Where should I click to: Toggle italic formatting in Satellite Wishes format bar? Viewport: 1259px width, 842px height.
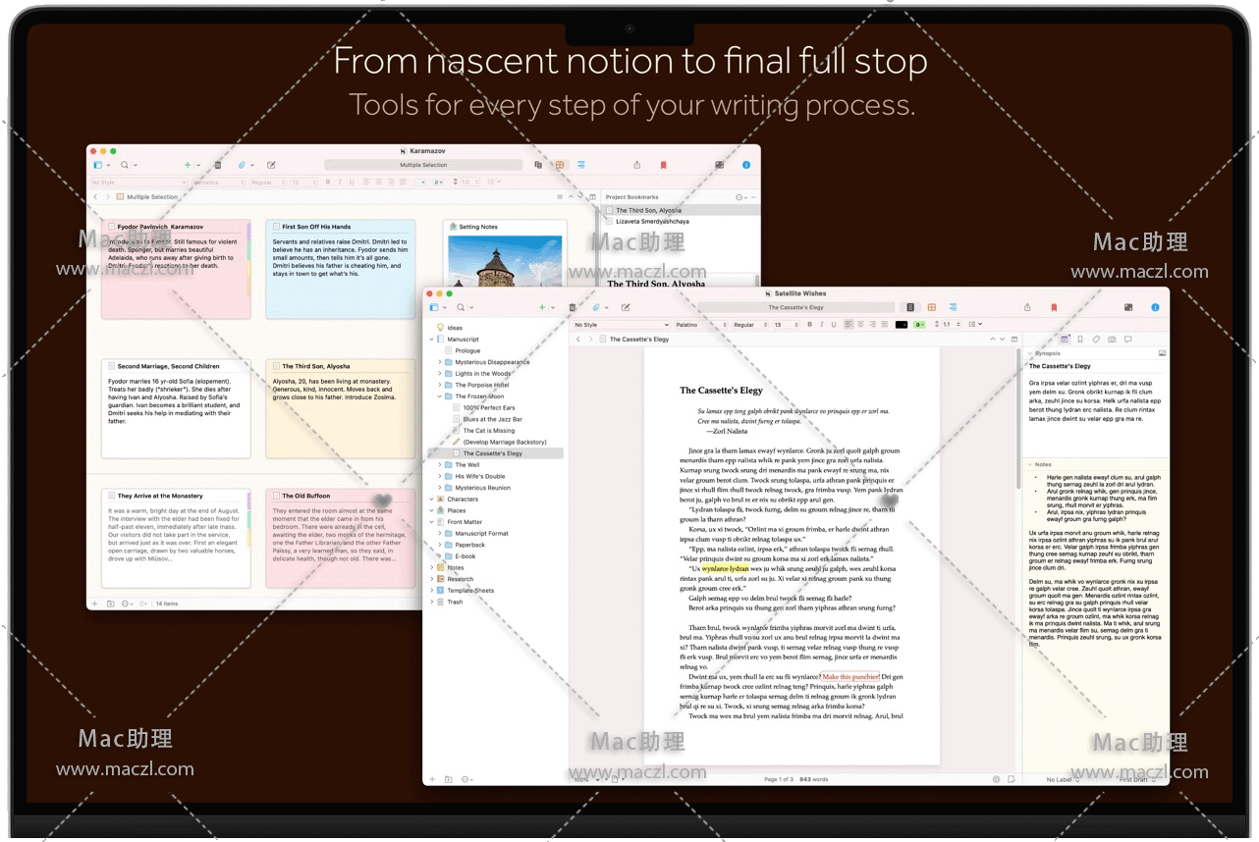[821, 325]
